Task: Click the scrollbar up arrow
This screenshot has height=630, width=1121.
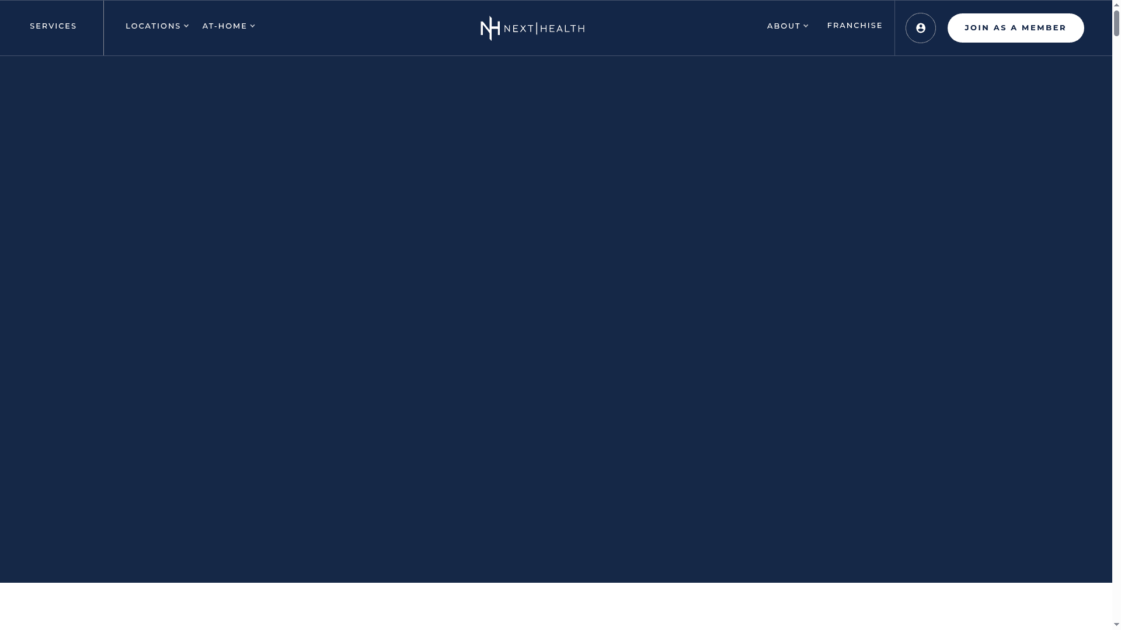Action: pos(1116,4)
